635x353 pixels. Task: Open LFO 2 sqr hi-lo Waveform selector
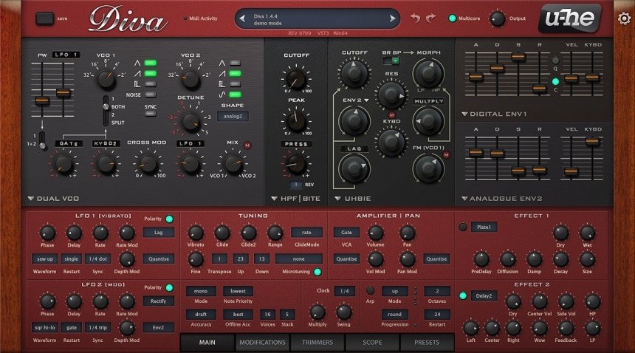(45, 327)
